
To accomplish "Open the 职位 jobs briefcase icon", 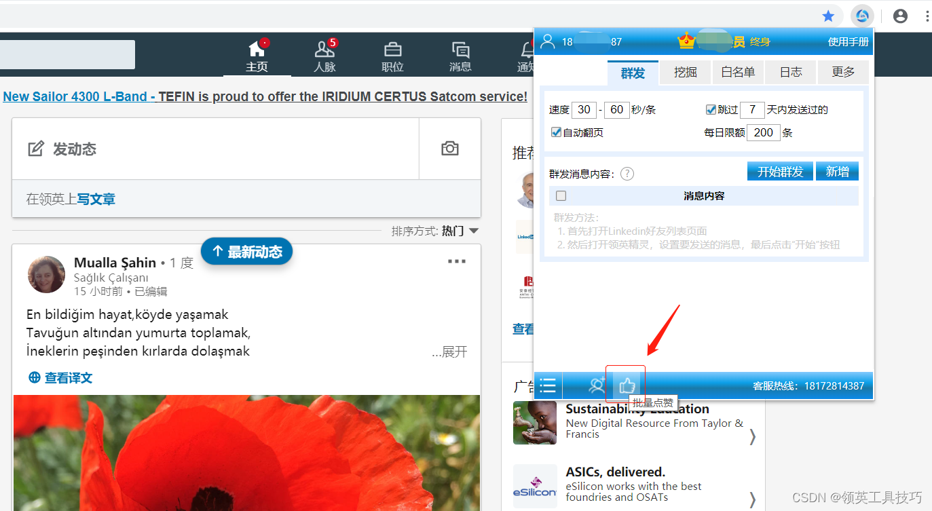I will coord(392,50).
